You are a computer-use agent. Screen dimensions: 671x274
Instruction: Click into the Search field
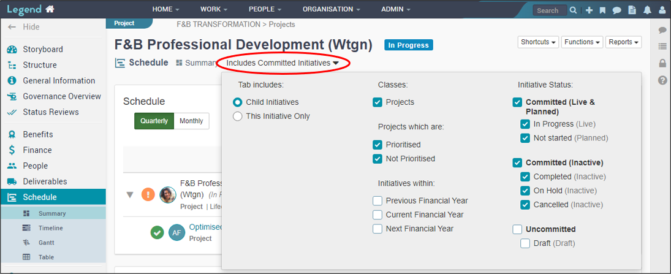(x=550, y=10)
